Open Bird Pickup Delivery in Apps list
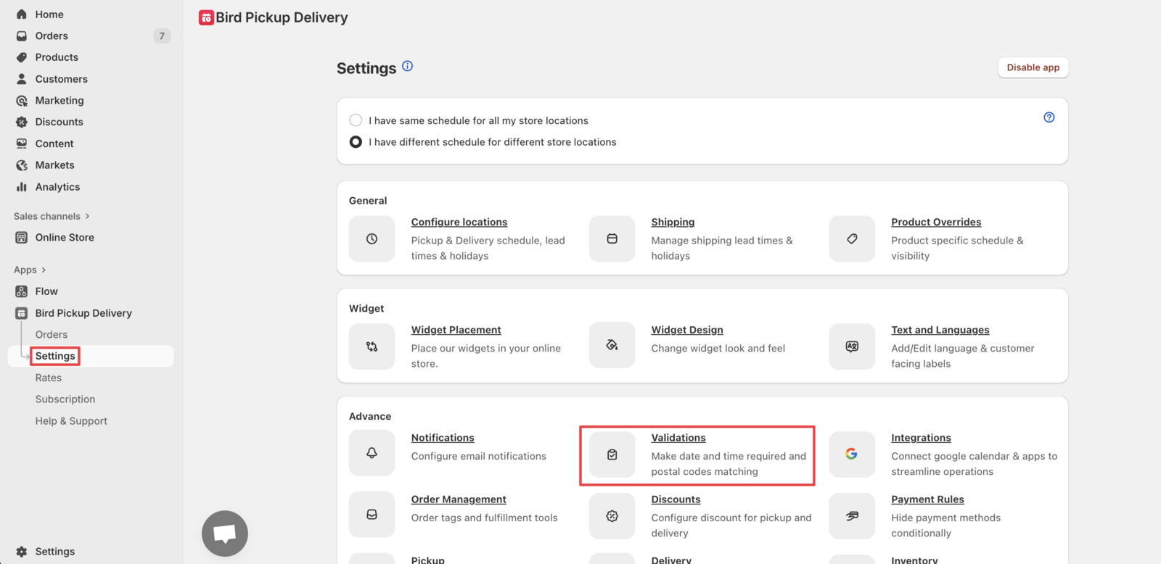 pyautogui.click(x=83, y=313)
